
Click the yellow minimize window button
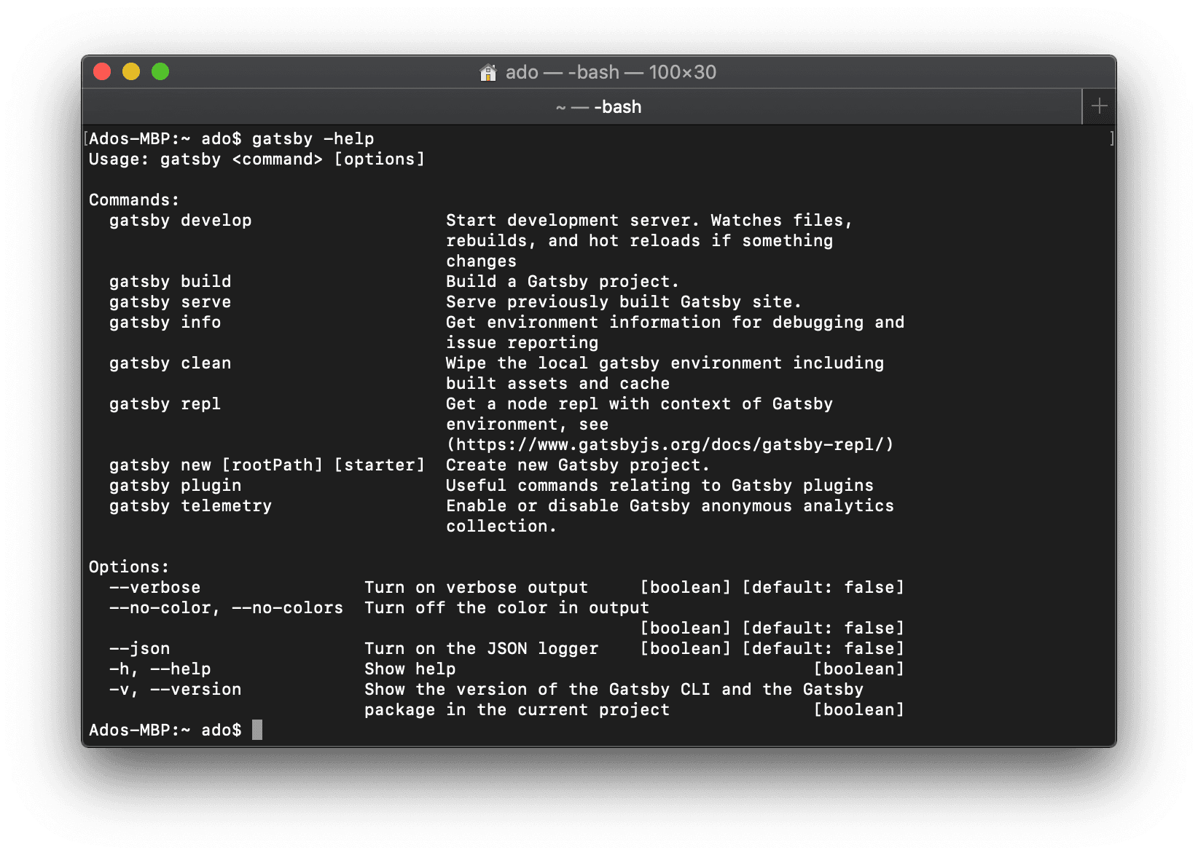[x=131, y=71]
